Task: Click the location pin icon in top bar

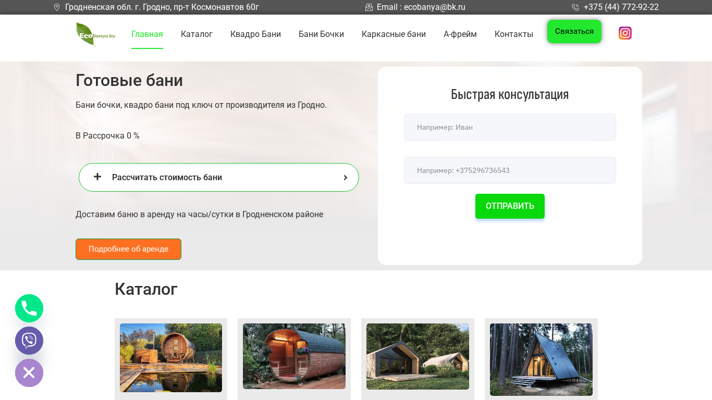Action: tap(57, 7)
